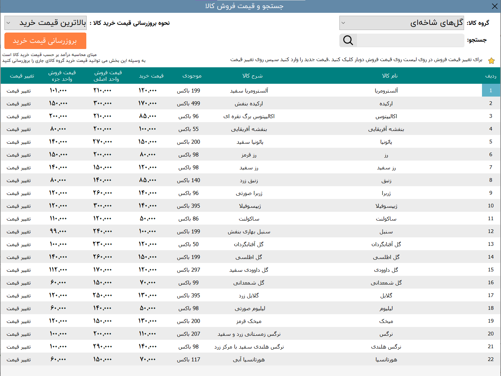This screenshot has width=501, height=376.
Task: Click تغییر قیمت for گل شمعدانی row
Action: coord(19,283)
